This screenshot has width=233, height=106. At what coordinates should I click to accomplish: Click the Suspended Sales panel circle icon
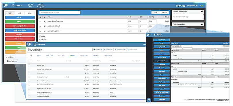tap(202, 24)
